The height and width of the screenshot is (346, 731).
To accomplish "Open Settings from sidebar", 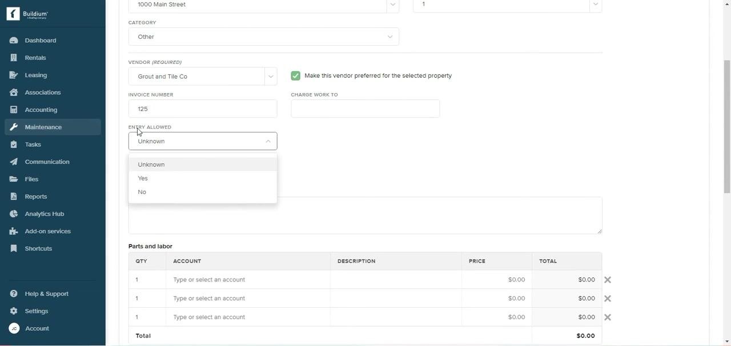I will tap(37, 311).
